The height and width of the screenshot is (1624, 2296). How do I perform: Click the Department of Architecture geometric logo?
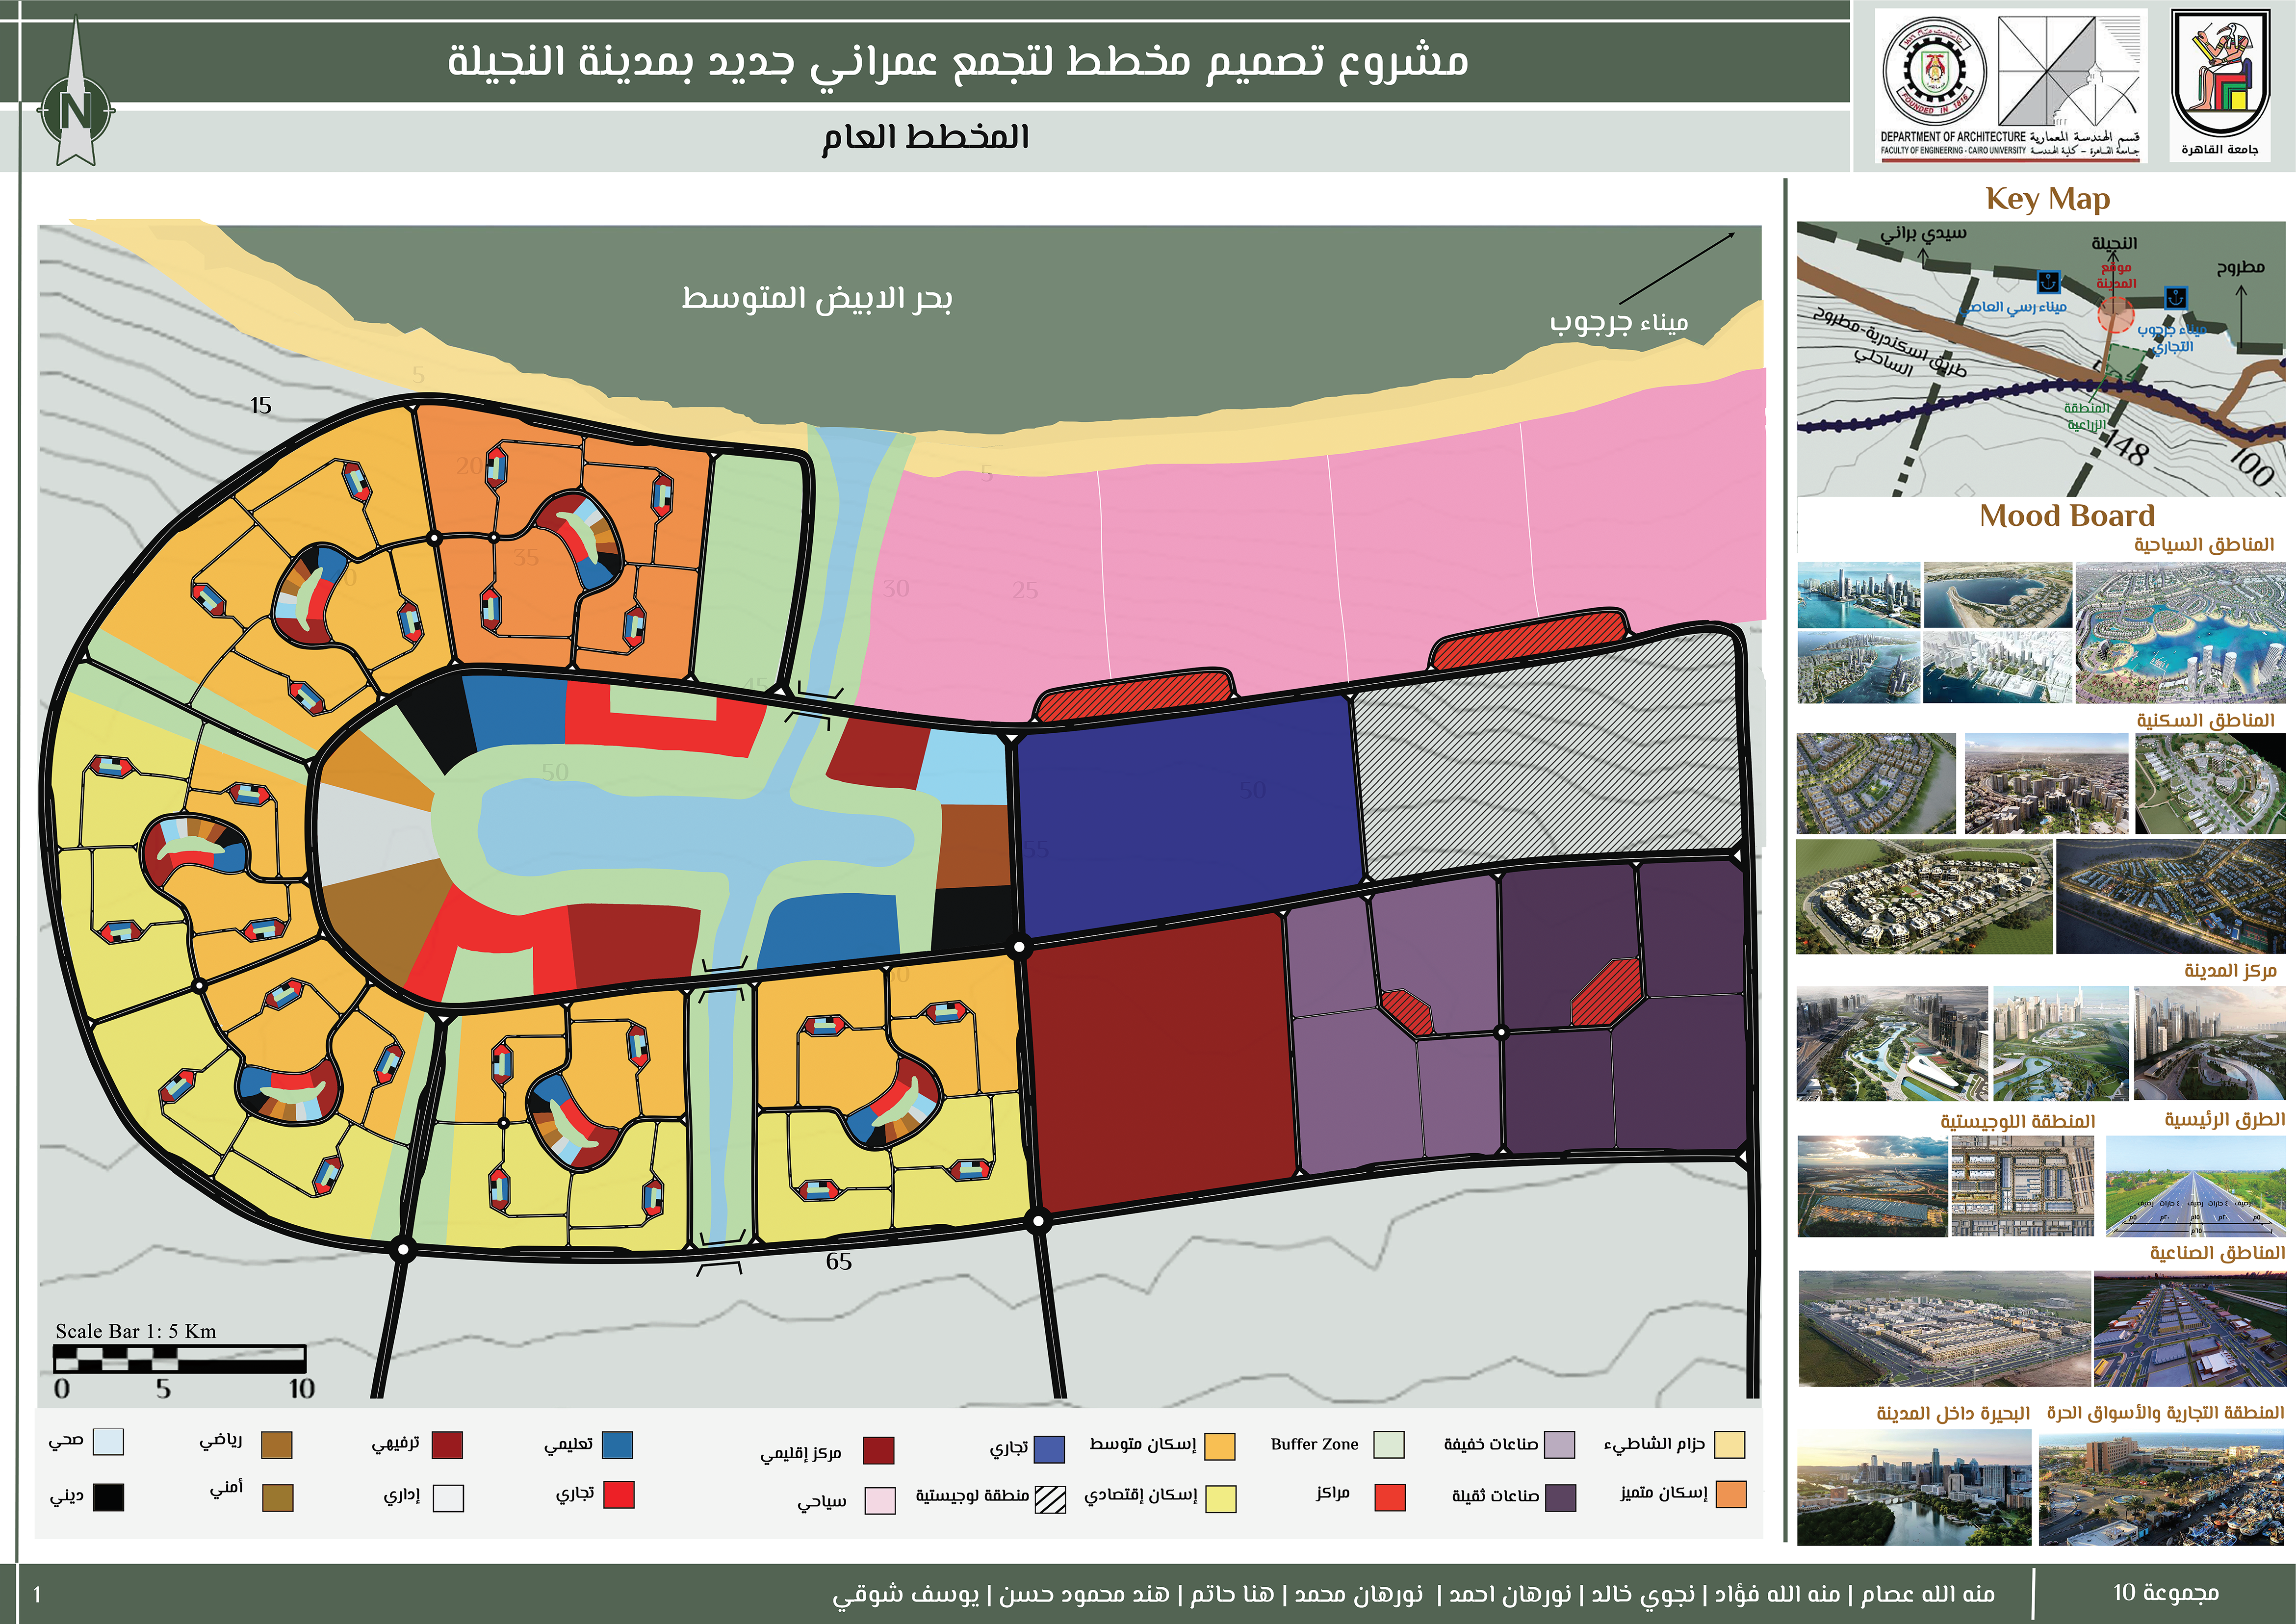(x=2070, y=71)
